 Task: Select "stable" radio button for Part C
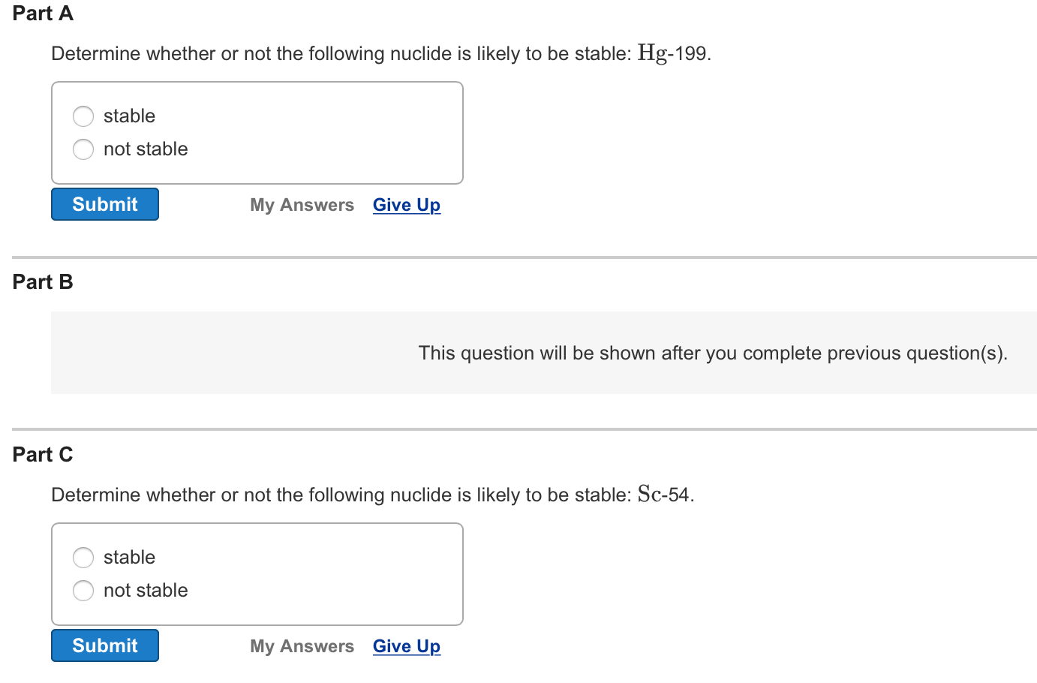coord(83,558)
